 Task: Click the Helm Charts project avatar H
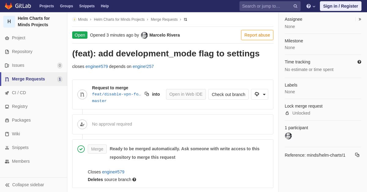(9, 22)
